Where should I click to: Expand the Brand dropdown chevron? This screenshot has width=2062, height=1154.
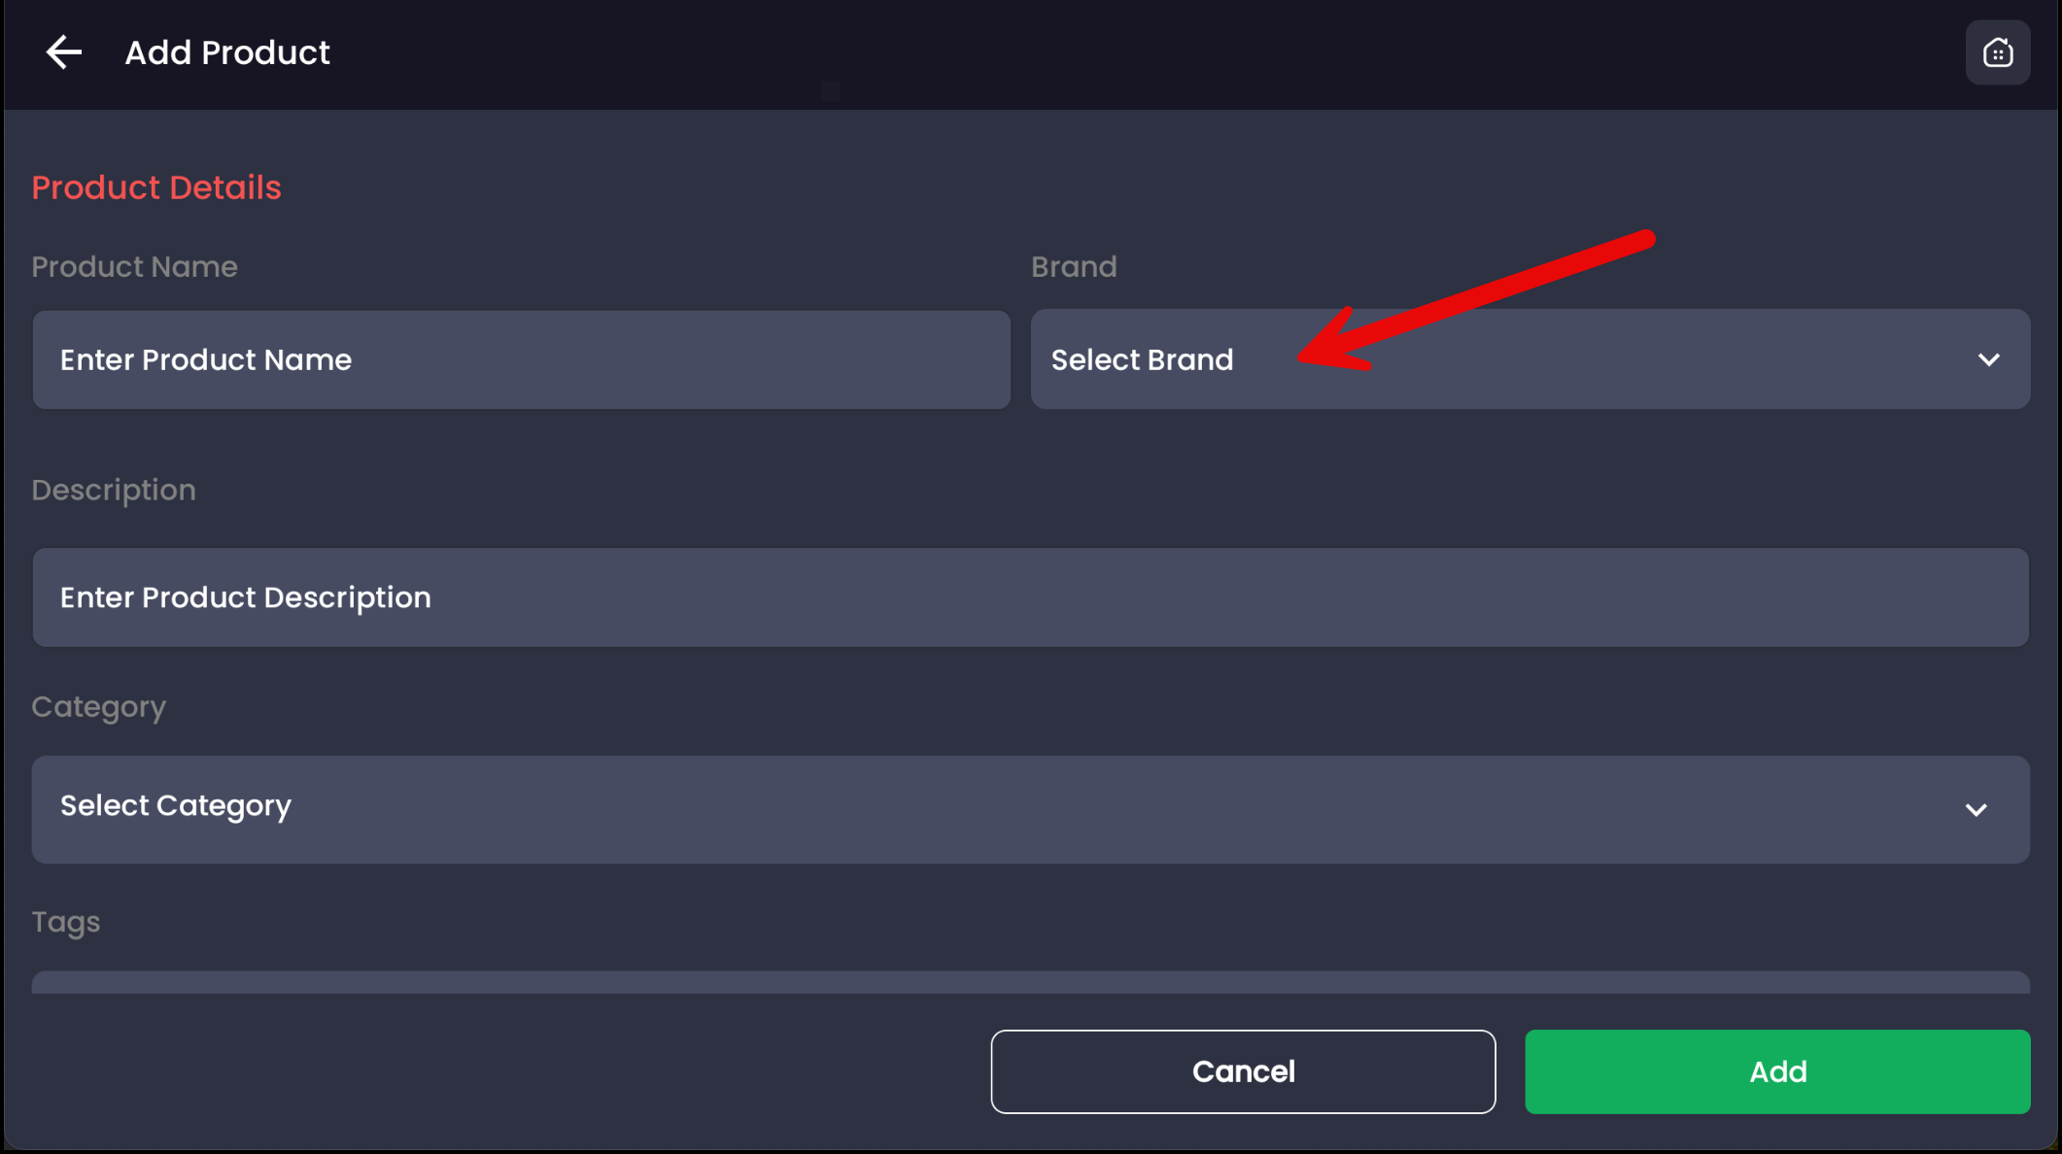pyautogui.click(x=1988, y=360)
